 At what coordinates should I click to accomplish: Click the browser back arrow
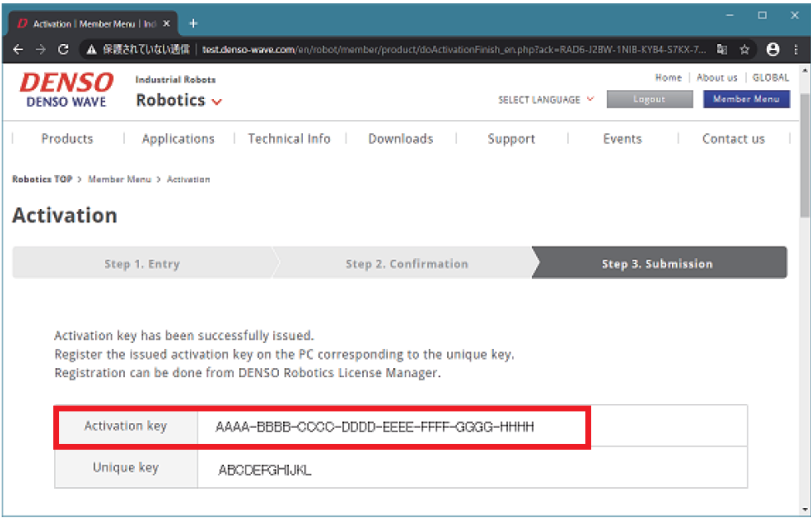coord(18,50)
